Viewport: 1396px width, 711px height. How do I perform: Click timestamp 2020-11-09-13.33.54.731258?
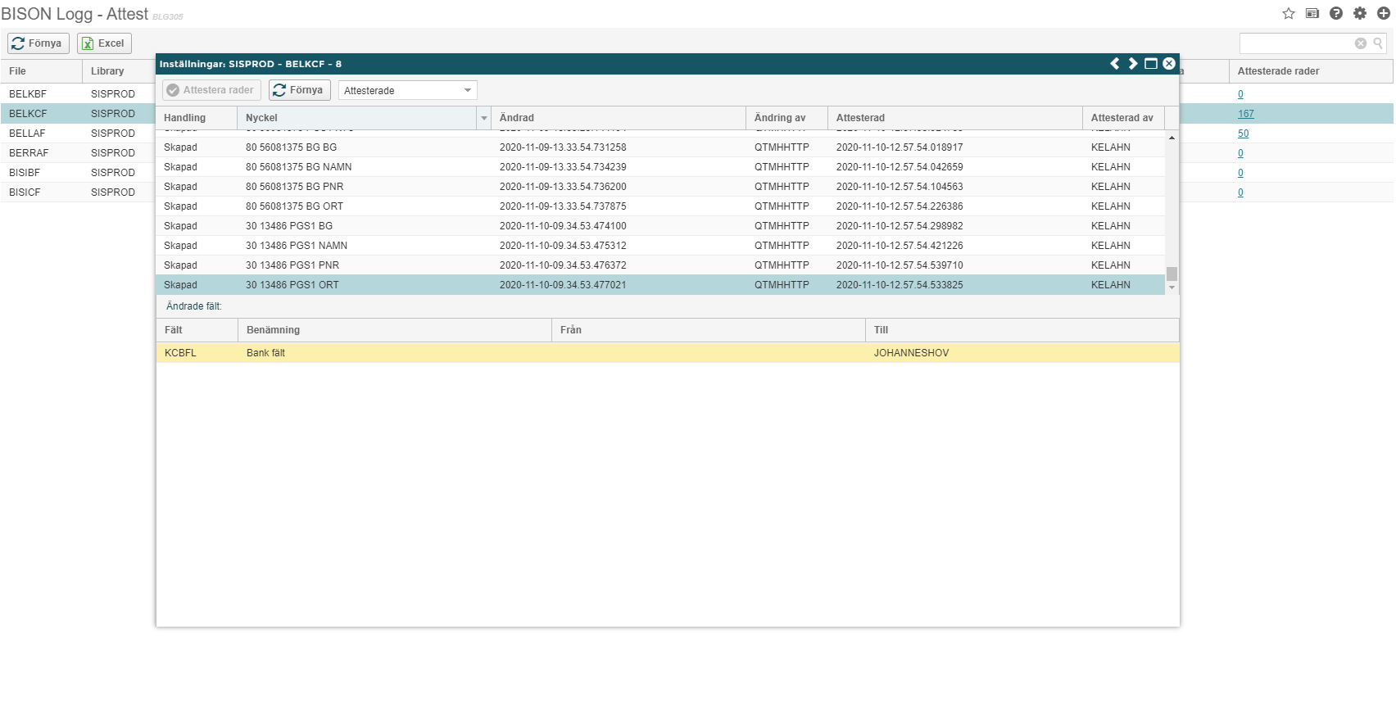(x=563, y=147)
